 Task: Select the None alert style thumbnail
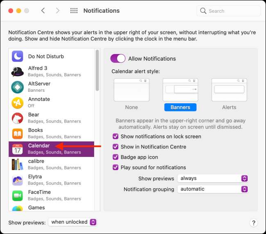(131, 90)
